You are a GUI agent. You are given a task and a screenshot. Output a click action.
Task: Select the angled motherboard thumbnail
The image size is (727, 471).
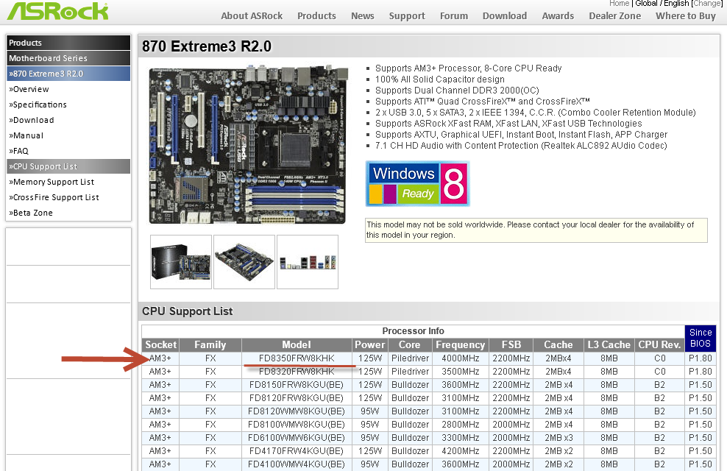(244, 262)
